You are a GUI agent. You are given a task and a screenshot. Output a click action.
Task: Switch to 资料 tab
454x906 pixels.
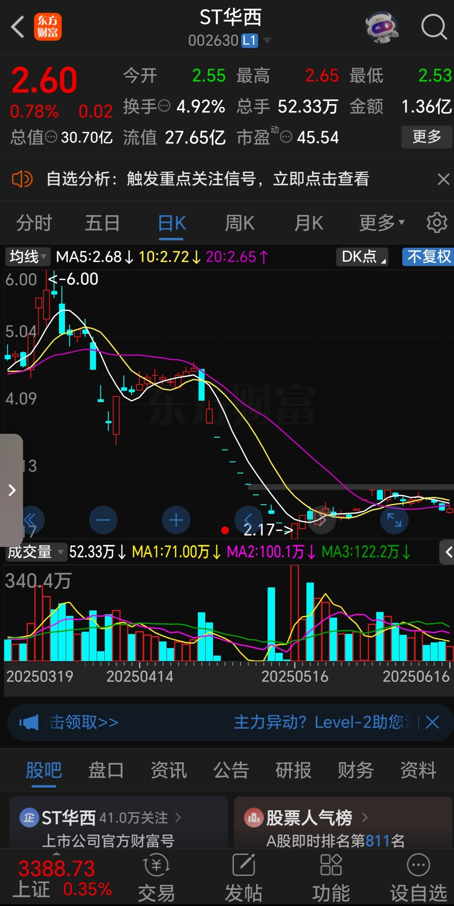click(418, 770)
